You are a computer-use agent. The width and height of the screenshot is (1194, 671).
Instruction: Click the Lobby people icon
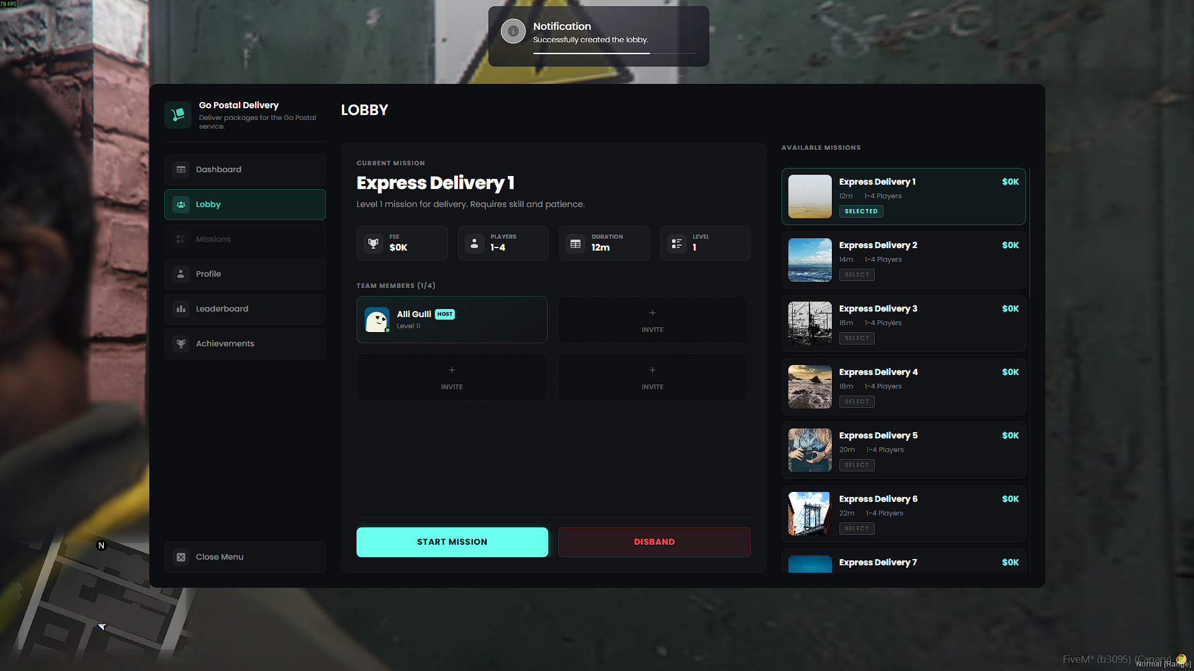[181, 205]
